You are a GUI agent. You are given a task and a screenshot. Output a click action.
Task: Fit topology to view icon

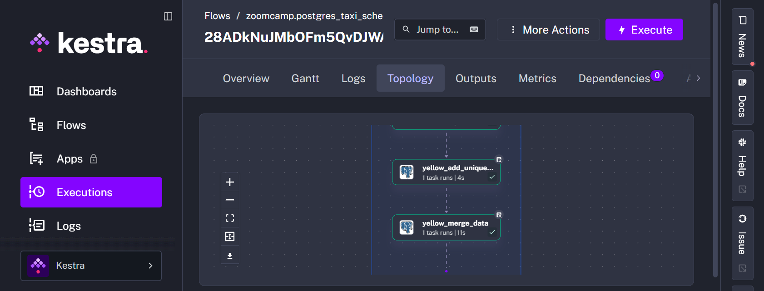coord(230,218)
